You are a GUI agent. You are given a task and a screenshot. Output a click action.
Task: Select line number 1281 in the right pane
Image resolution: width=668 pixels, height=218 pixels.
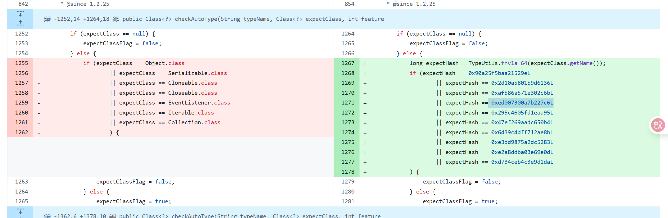click(x=348, y=201)
